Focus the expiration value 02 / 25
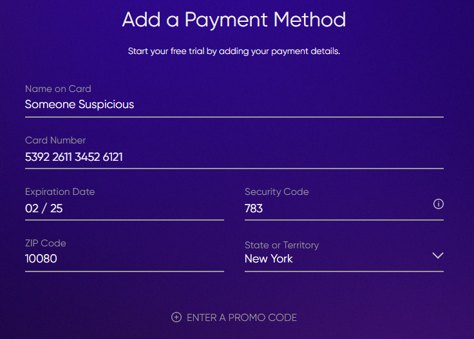Screen dimensions: 474x339 44,208
